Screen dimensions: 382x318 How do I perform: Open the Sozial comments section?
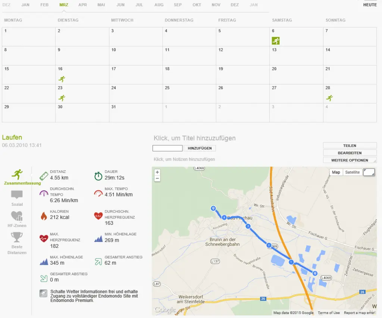17,195
